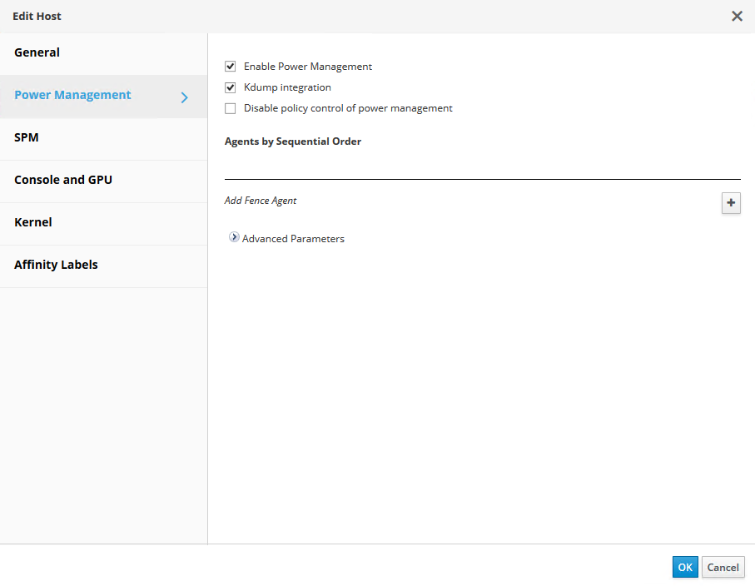Uncheck the Kdump integration checkbox
755x586 pixels.
pos(231,87)
